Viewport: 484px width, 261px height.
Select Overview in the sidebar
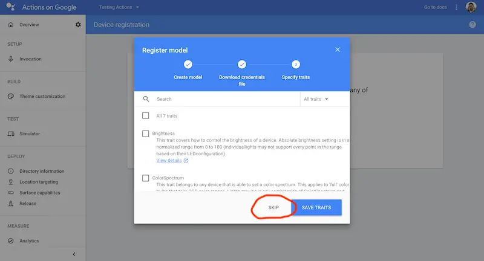point(29,25)
